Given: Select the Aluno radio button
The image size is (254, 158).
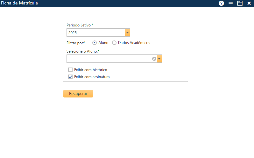Looking at the screenshot, I should (x=95, y=43).
